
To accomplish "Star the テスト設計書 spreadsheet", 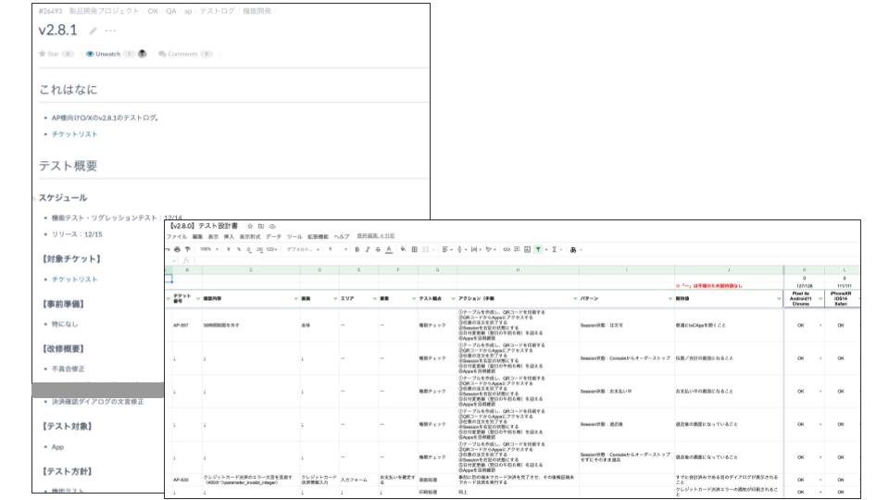I will point(250,226).
